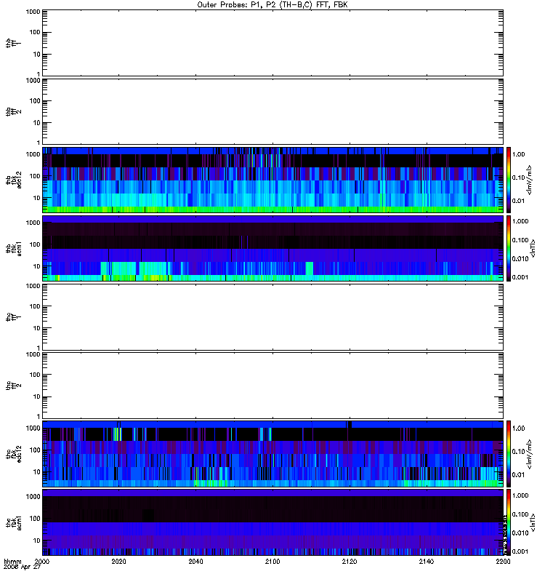This screenshot has height=582, width=545.
Task: Click the thc fbk edc12 panel axis label
Action: pyautogui.click(x=13, y=454)
